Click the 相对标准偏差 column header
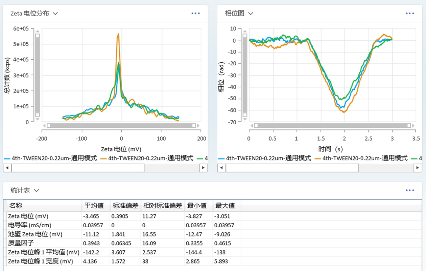This screenshot has width=426, height=271. pyautogui.click(x=163, y=206)
